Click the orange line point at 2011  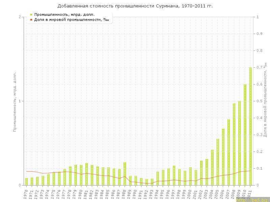coord(250,171)
